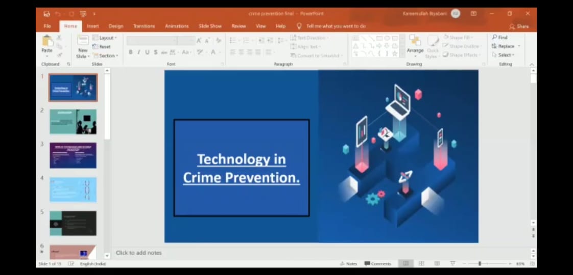Start Slide Show from status bar icon
This screenshot has width=573, height=275.
pyautogui.click(x=452, y=264)
